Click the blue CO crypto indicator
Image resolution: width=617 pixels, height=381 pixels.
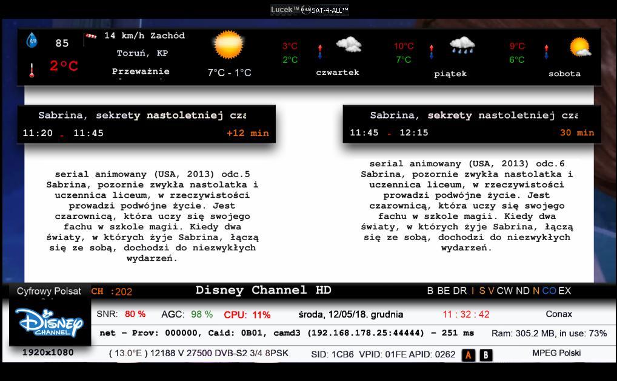coord(549,291)
